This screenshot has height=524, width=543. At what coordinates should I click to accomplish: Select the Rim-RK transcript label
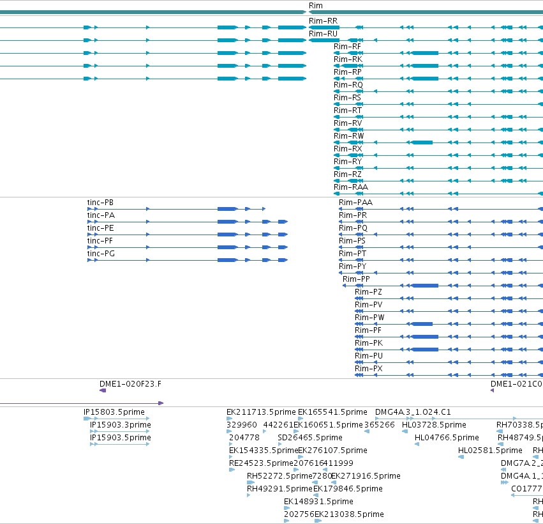[348, 59]
